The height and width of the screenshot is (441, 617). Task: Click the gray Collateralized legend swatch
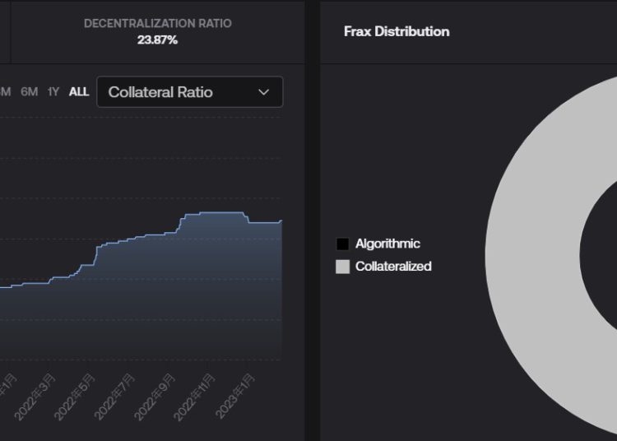pos(343,267)
